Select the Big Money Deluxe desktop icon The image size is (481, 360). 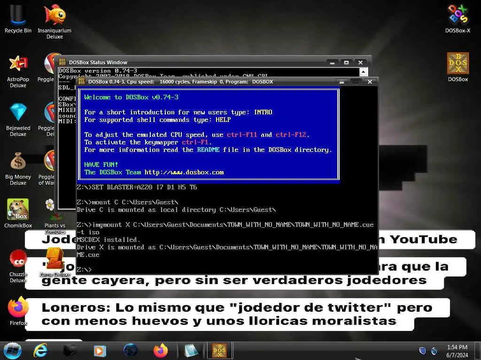click(x=18, y=168)
